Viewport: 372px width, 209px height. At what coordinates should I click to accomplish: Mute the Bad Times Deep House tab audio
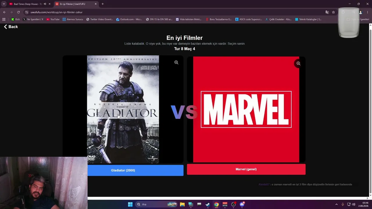45,4
